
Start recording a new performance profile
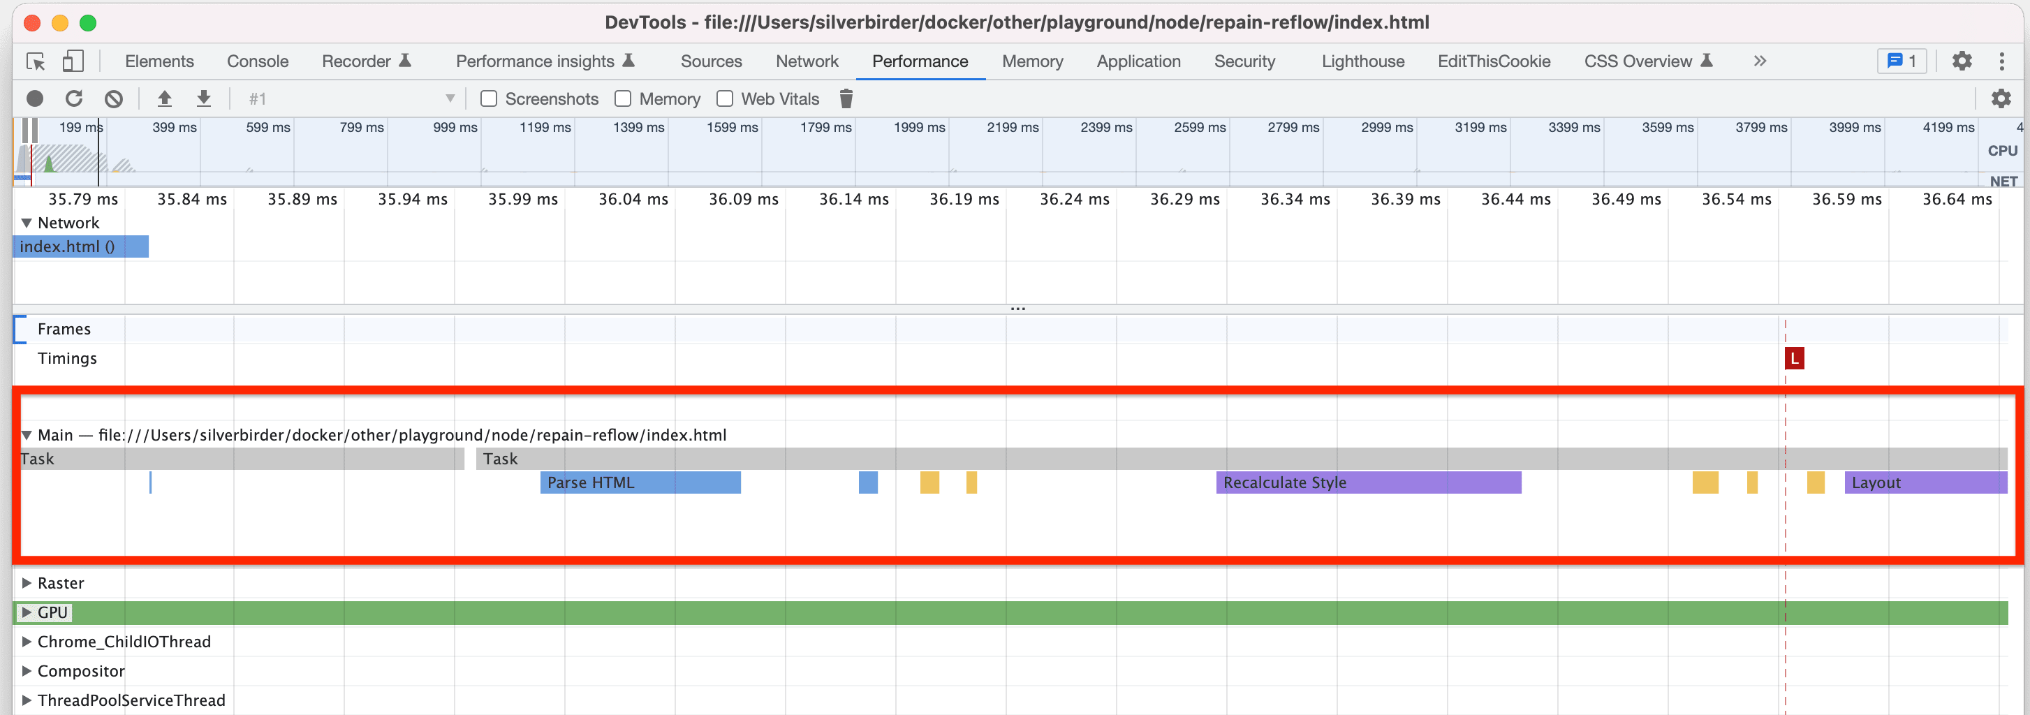[x=35, y=98]
